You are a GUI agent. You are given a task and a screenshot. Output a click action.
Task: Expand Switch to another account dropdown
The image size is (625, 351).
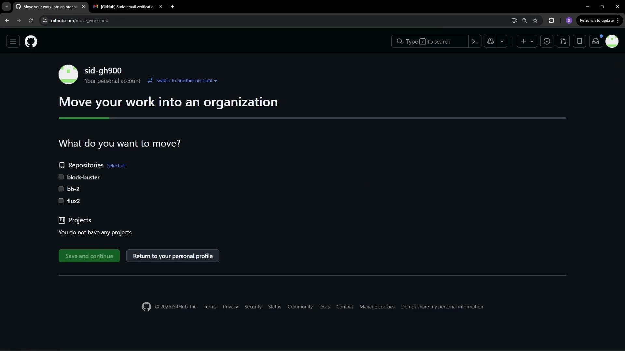187,81
